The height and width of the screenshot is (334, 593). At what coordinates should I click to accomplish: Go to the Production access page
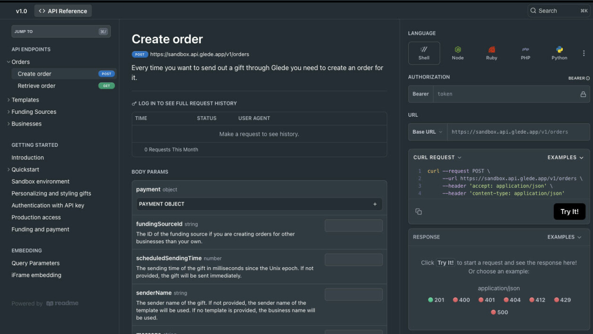click(x=36, y=217)
